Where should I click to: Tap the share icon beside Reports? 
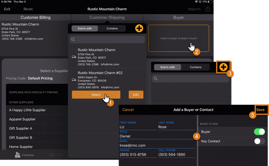208,9
